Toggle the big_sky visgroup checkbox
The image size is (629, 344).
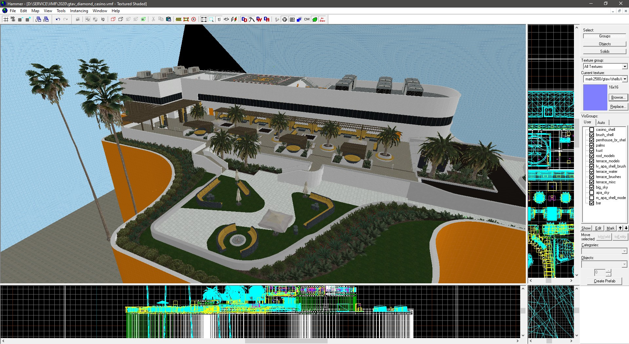[592, 187]
